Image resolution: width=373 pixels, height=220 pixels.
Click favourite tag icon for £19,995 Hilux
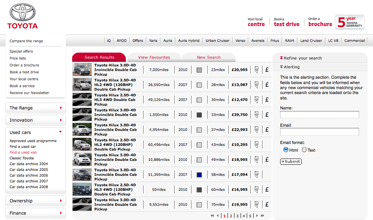[x=256, y=205]
